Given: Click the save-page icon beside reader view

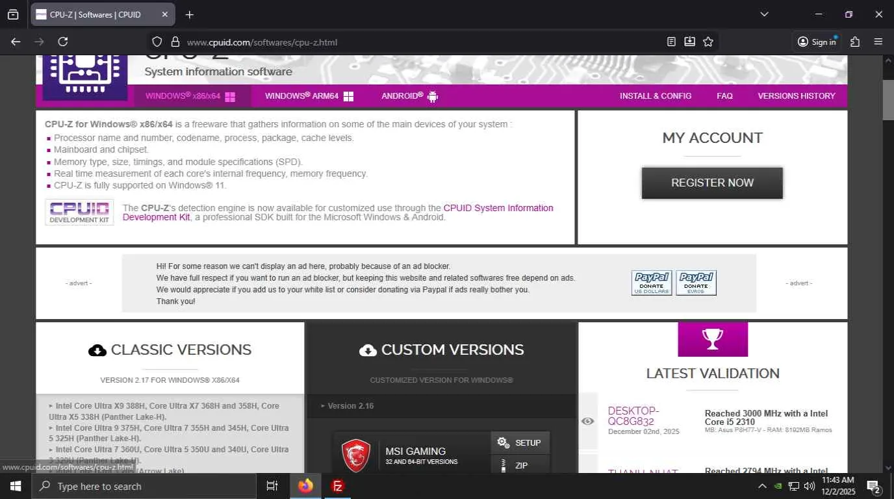Looking at the screenshot, I should click(689, 42).
